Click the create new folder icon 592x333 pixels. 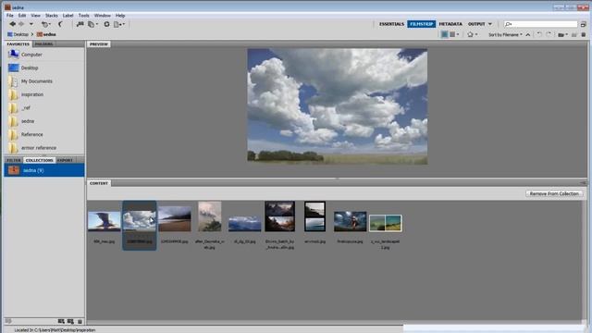coord(574,34)
